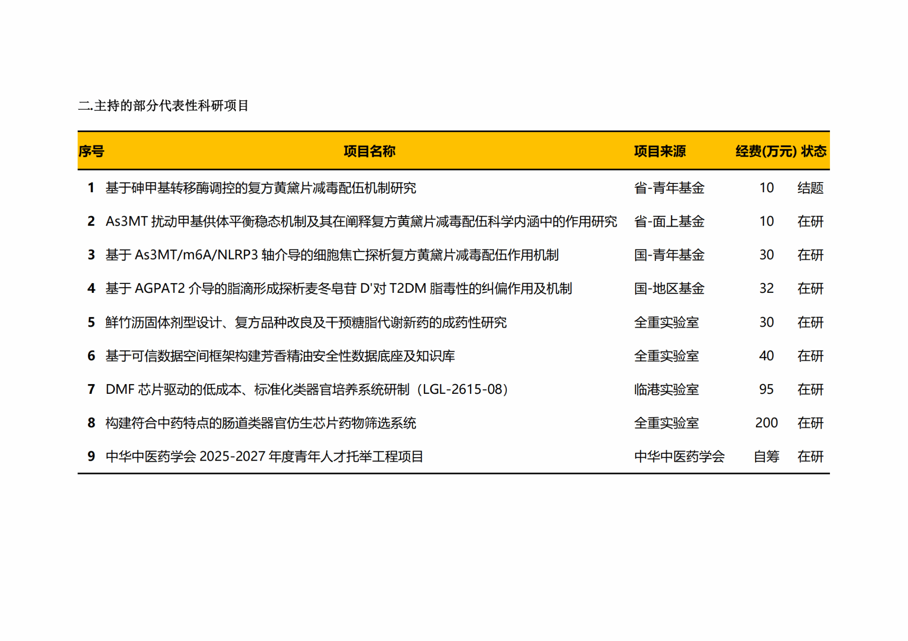Click the section heading 二.主持的部分代表性科研项目
The image size is (908, 641).
[163, 106]
